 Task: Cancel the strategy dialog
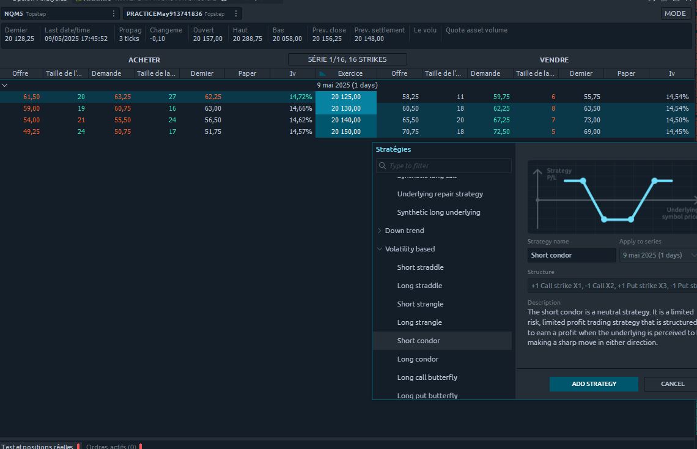672,384
